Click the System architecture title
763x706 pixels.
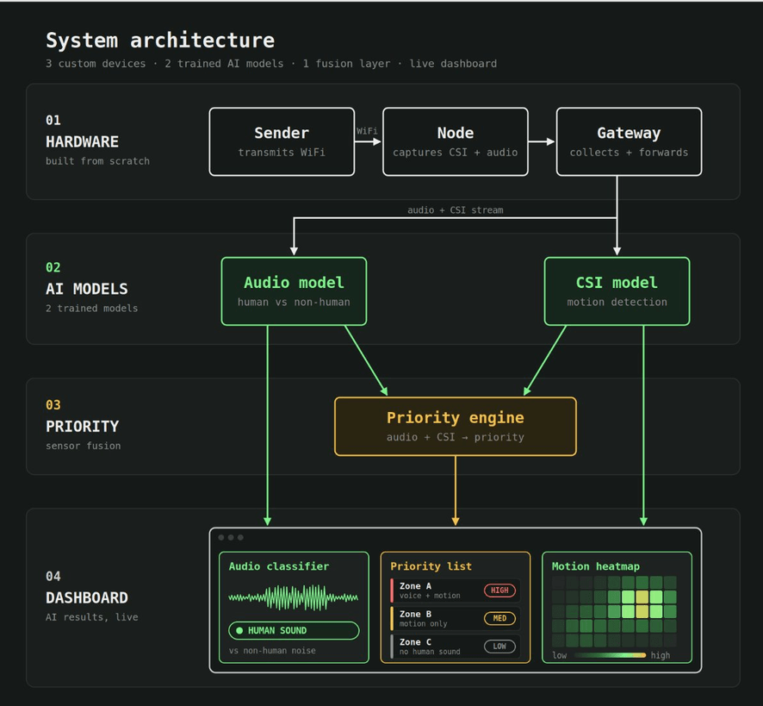[160, 40]
